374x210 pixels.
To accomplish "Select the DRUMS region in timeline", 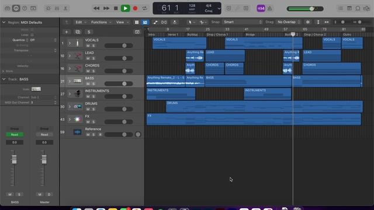I will click(264, 106).
